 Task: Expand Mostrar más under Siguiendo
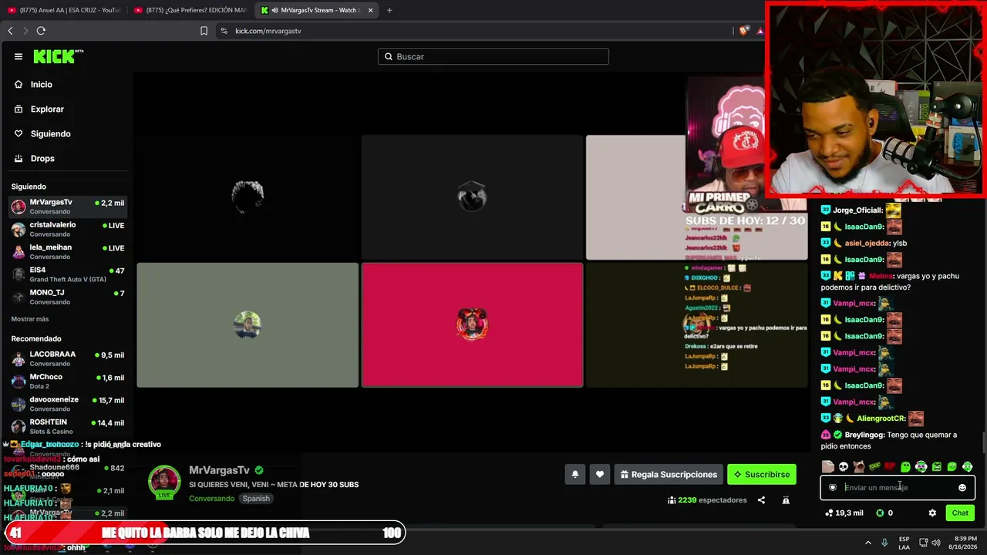click(x=30, y=319)
